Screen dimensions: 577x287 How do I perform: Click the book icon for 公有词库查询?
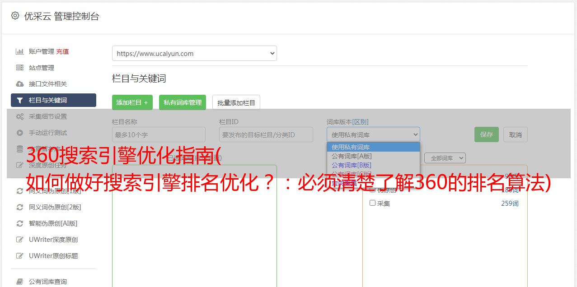pyautogui.click(x=20, y=282)
